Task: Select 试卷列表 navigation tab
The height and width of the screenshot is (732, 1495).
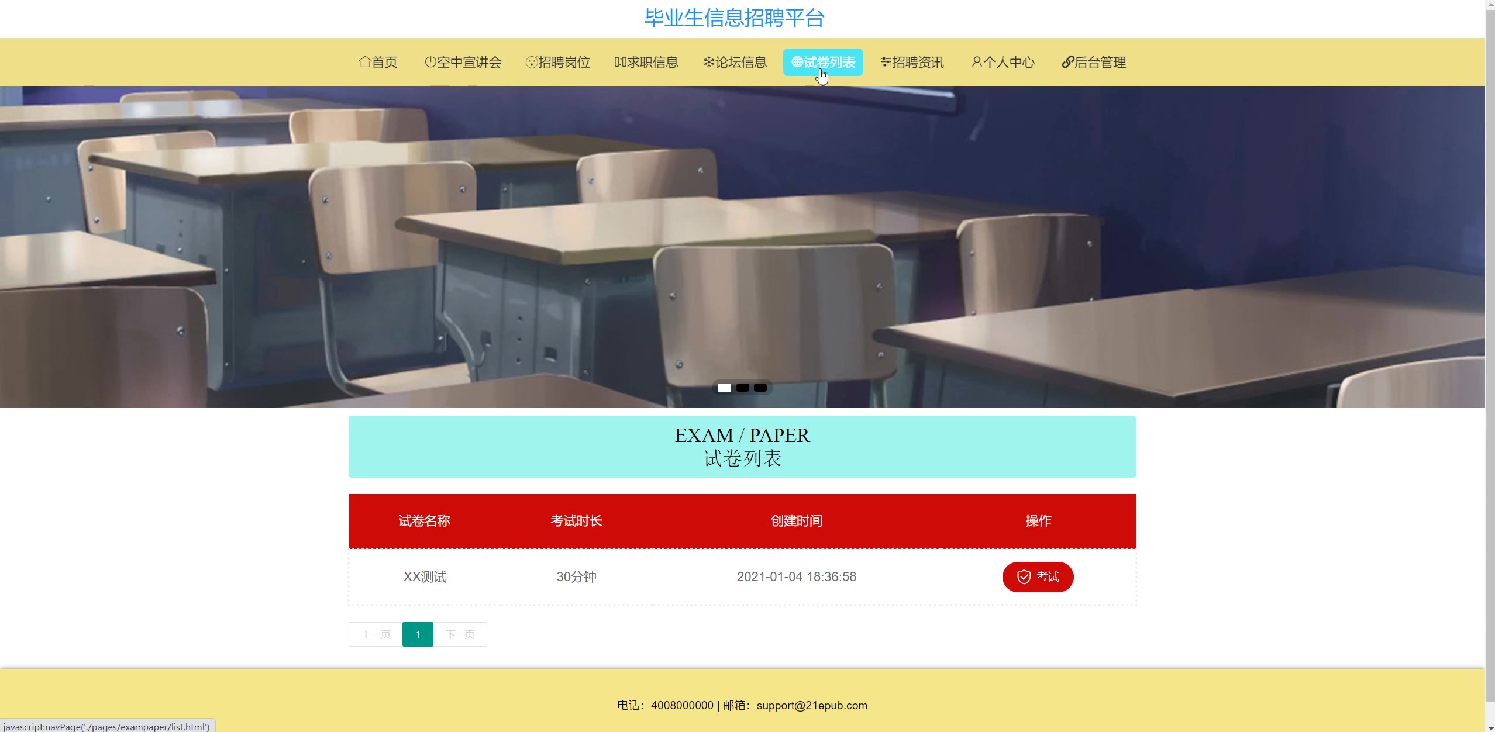Action: tap(823, 62)
